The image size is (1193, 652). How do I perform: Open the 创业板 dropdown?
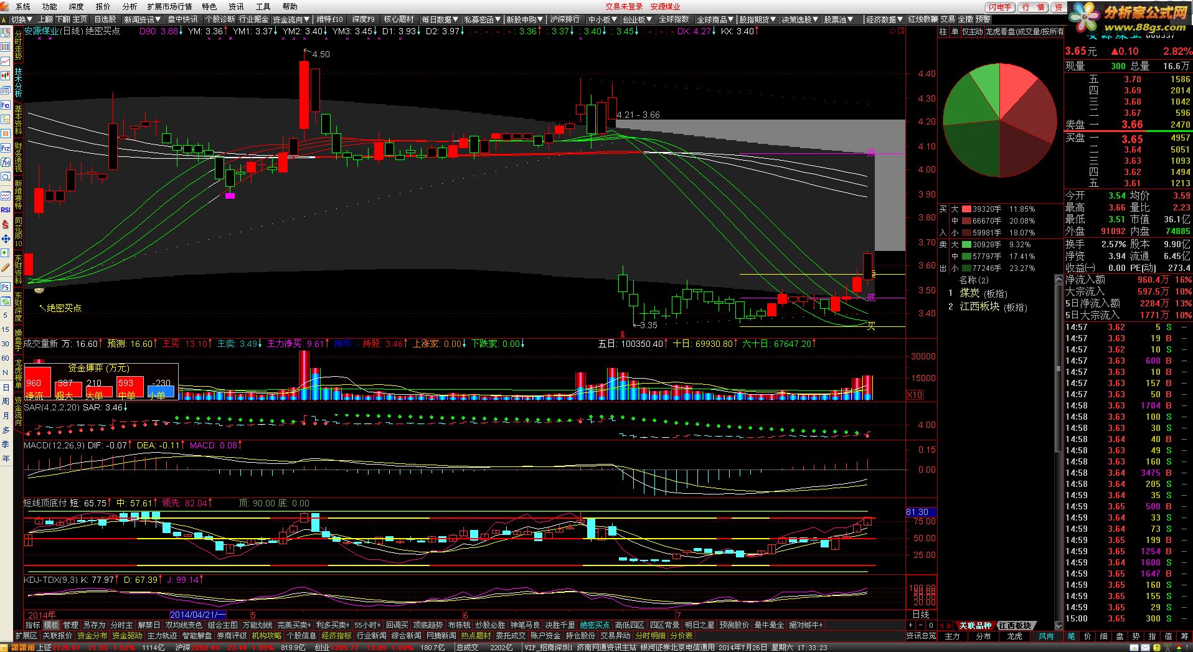(x=638, y=19)
